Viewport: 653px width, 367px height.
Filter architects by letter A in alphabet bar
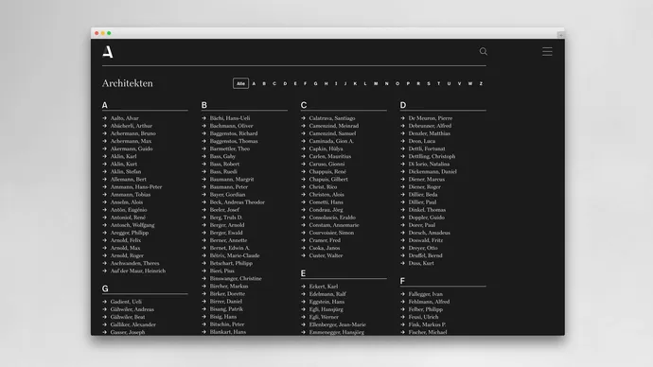pyautogui.click(x=254, y=83)
